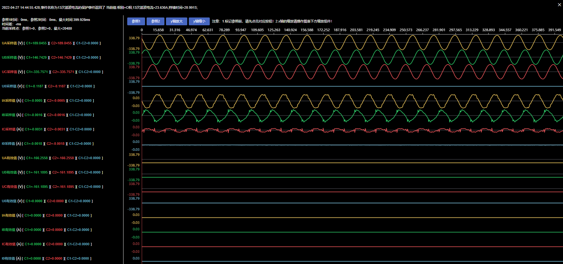Screen dimensions: 563x264
Task: Click the yellow IA current waveform
Action: coord(352,101)
